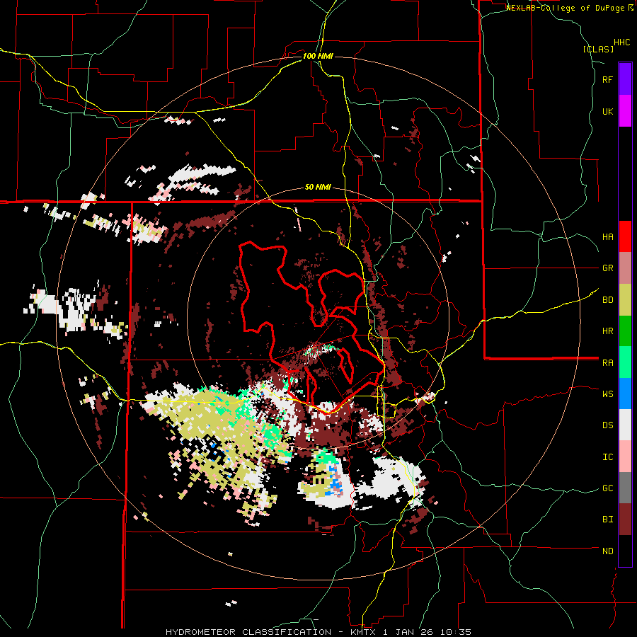
Task: Click the DS legend label
Action: tap(608, 425)
